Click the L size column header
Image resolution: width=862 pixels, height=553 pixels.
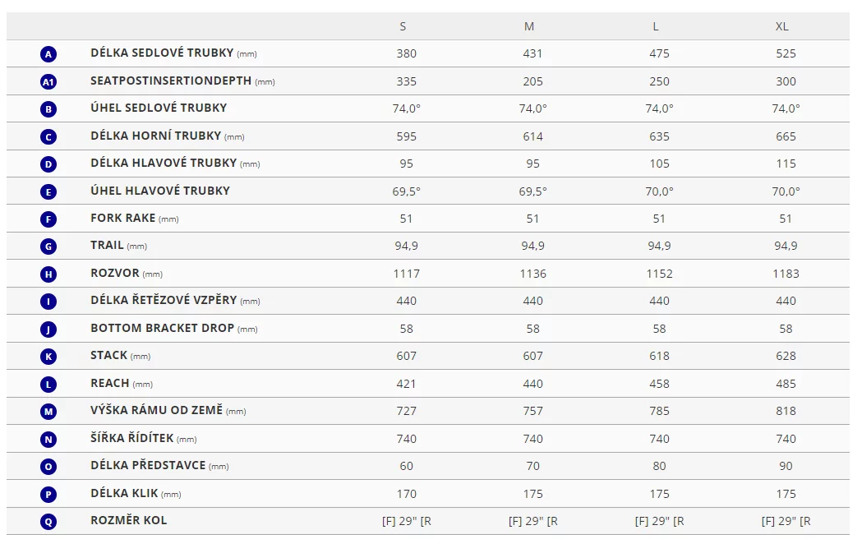point(655,26)
